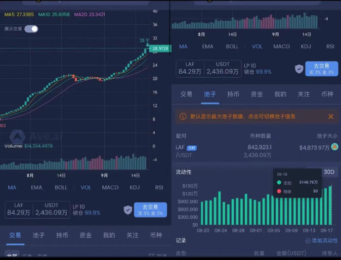Image resolution: width=341 pixels, height=260 pixels.
Task: Open the 30D liquidity range selector
Action: 329,172
